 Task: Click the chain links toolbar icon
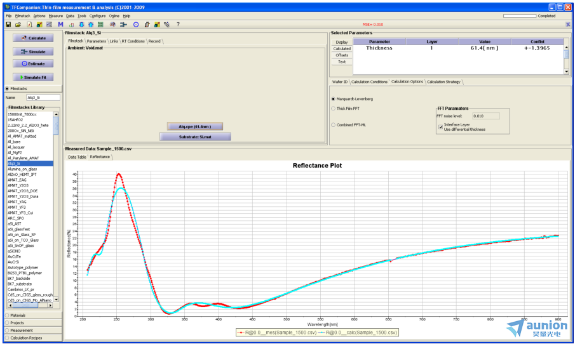click(167, 25)
